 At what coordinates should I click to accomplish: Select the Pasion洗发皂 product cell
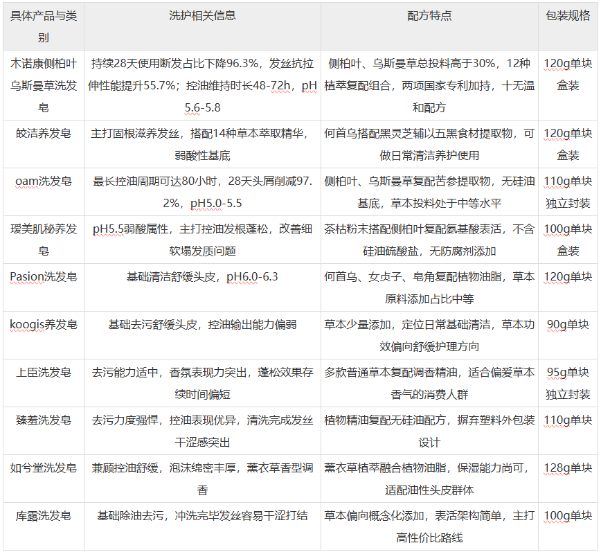(x=44, y=287)
